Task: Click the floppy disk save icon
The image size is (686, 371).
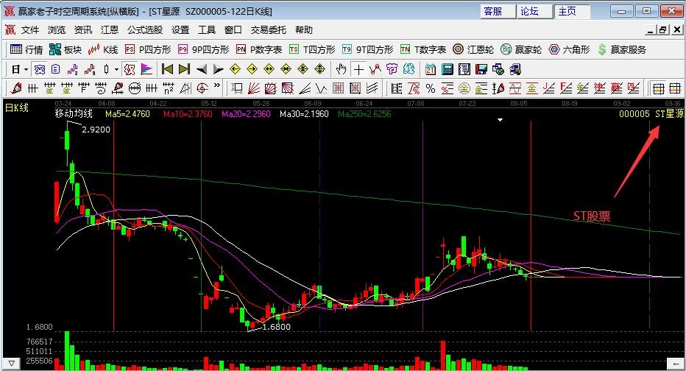Action: point(481,69)
